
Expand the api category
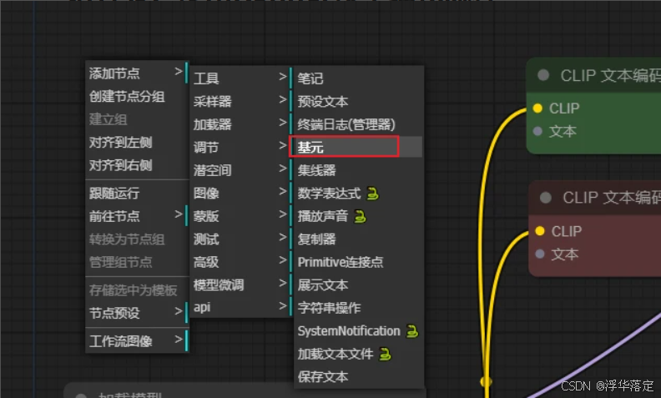click(240, 307)
